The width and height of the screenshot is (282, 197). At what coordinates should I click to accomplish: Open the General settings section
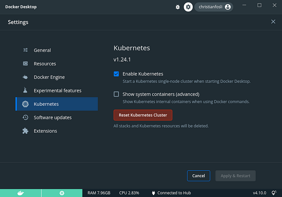pos(57,50)
